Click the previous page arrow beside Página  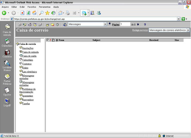[x=110, y=24]
